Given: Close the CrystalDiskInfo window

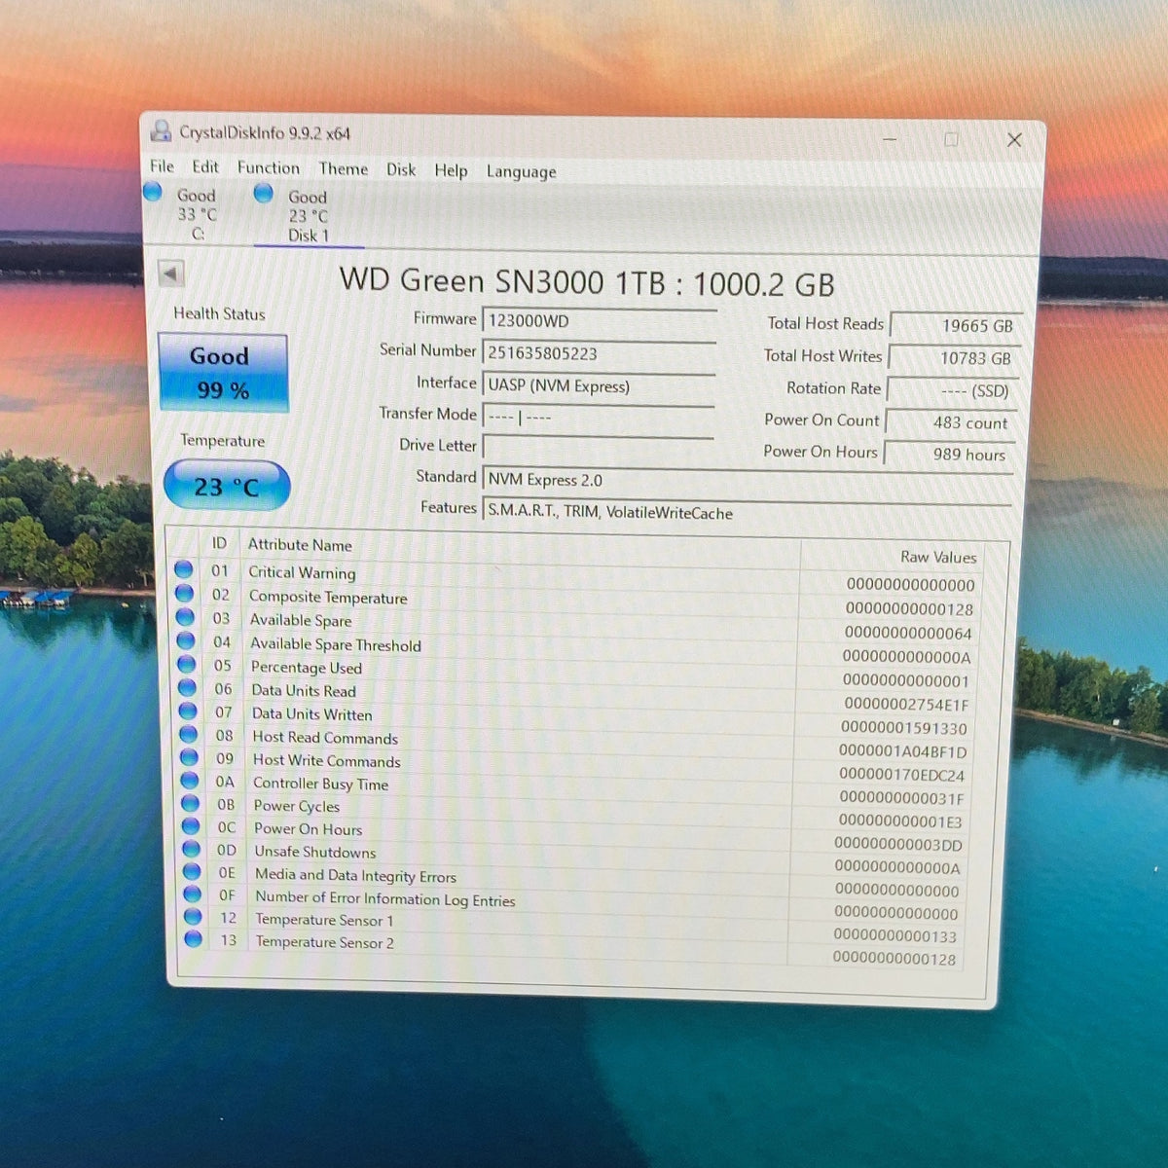Looking at the screenshot, I should pos(1014,140).
